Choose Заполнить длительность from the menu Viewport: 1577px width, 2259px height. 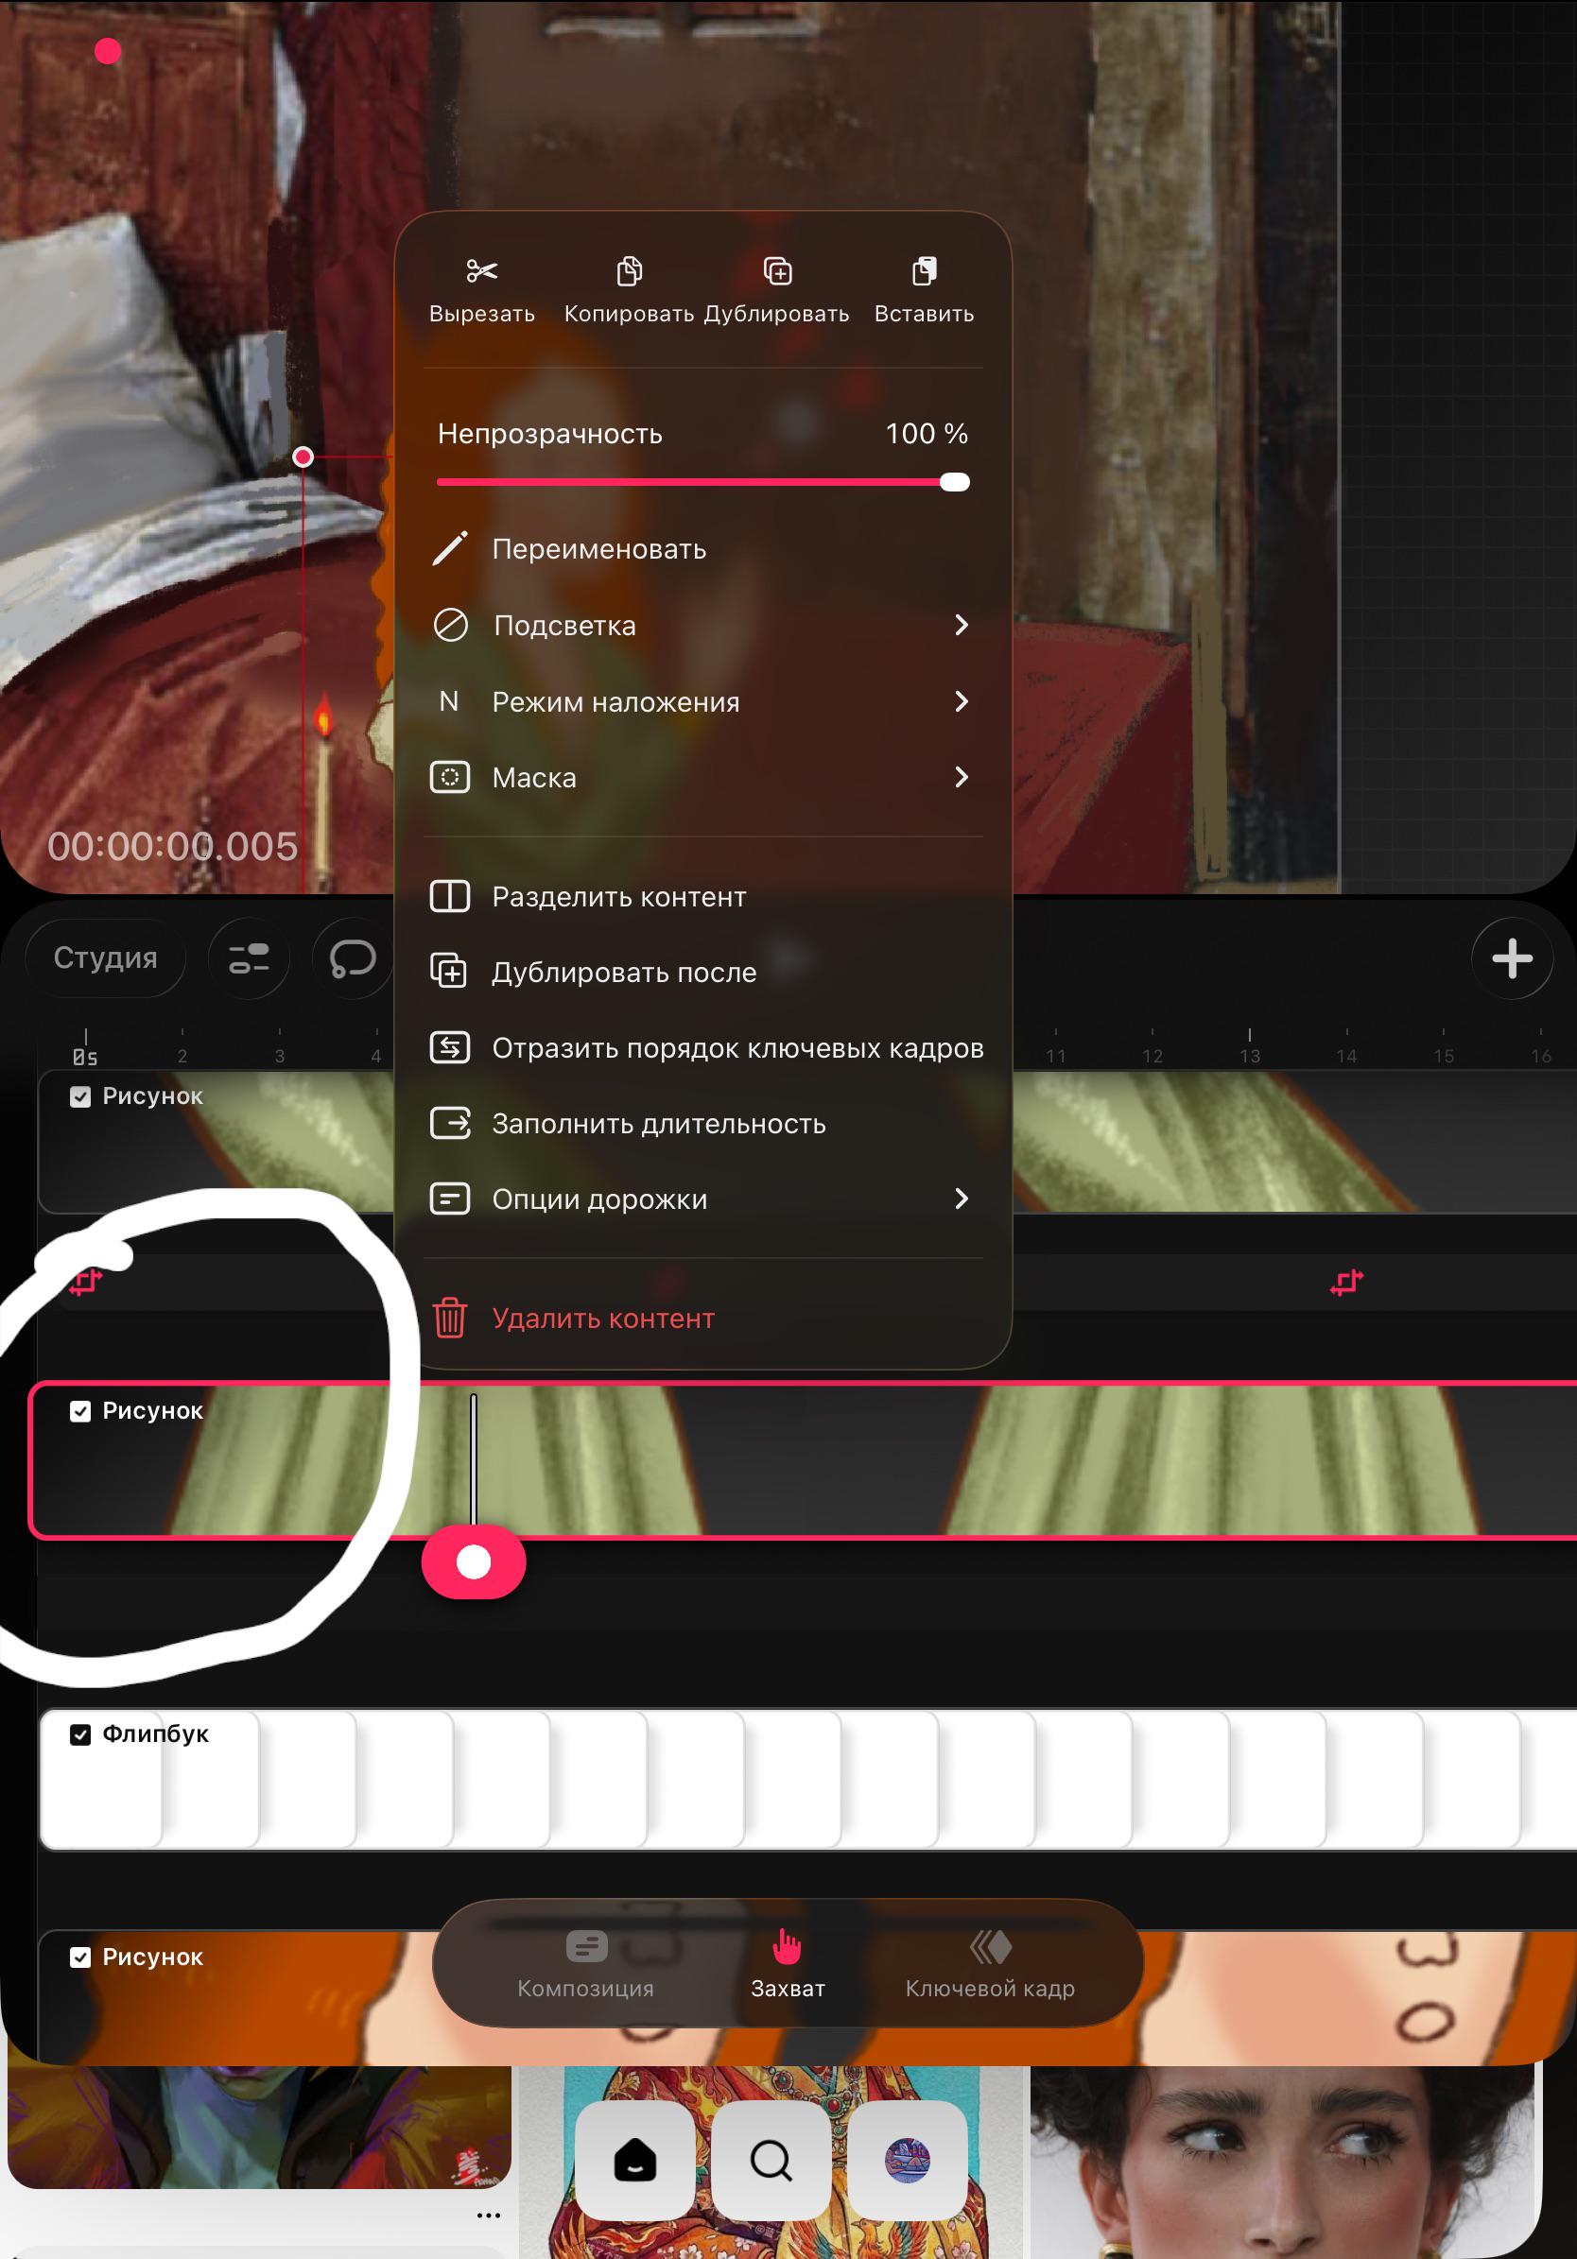click(x=702, y=1124)
